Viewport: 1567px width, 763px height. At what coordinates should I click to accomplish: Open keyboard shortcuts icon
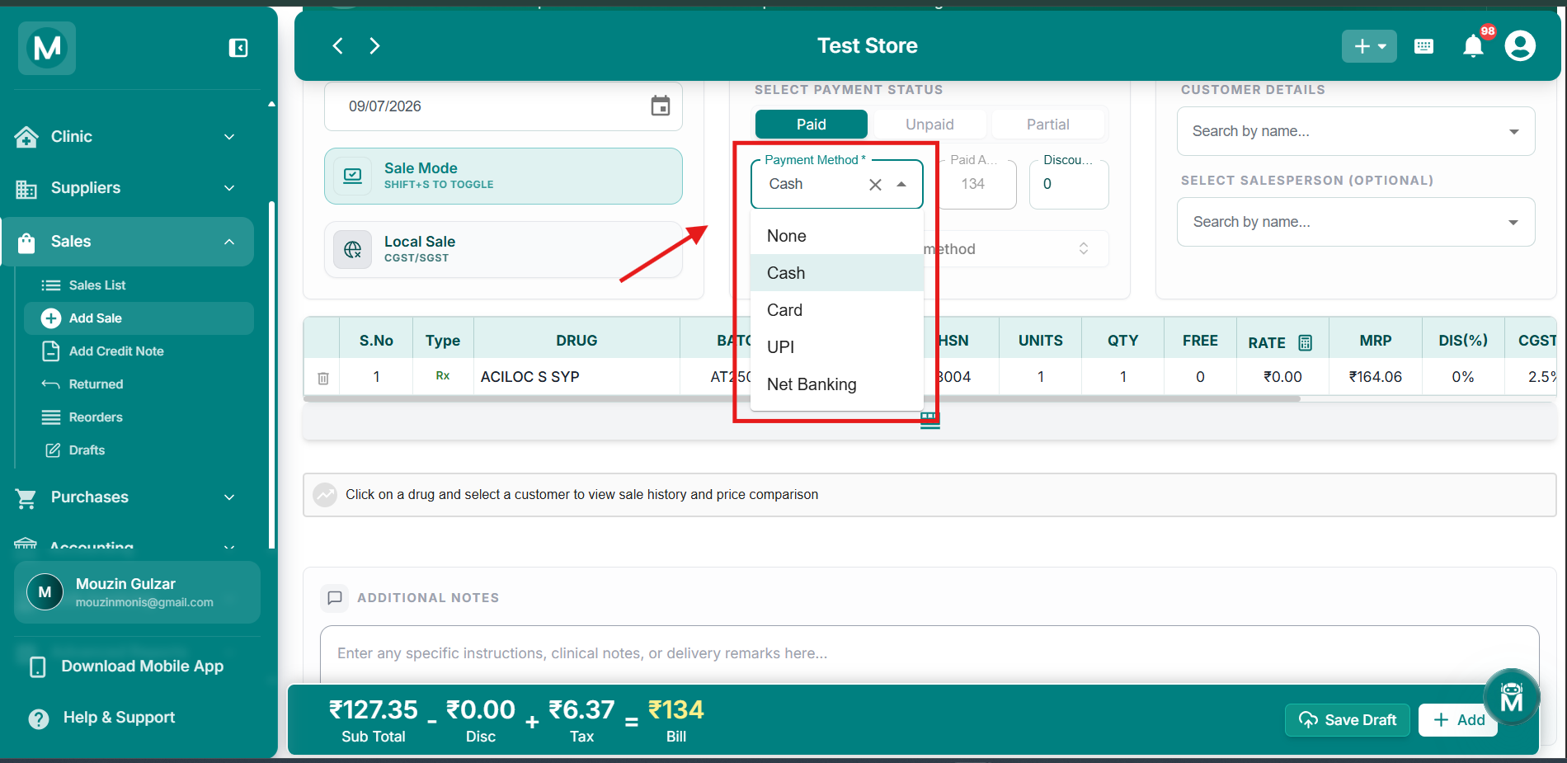(1423, 46)
